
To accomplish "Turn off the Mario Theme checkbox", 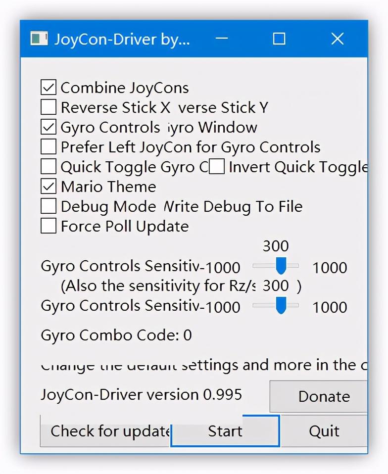I will (48, 187).
